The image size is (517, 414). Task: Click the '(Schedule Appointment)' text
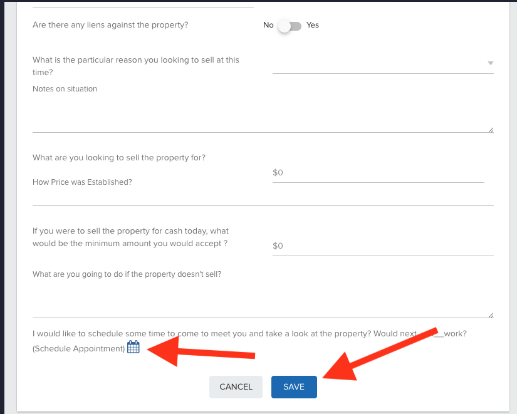(x=79, y=349)
